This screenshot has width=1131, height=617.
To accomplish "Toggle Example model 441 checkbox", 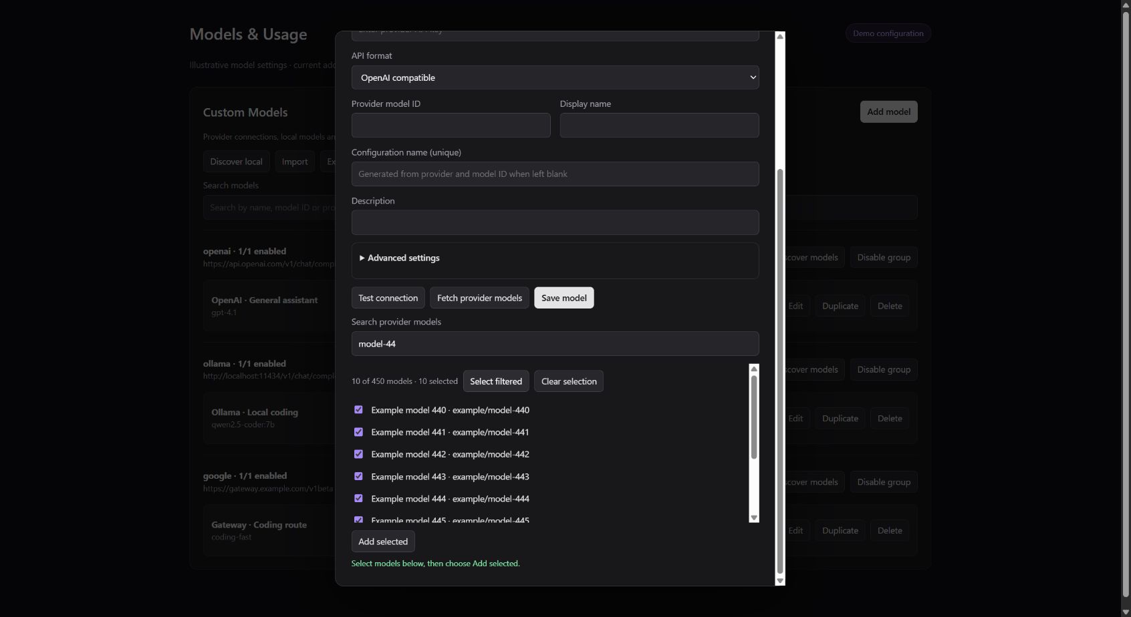I will point(358,432).
